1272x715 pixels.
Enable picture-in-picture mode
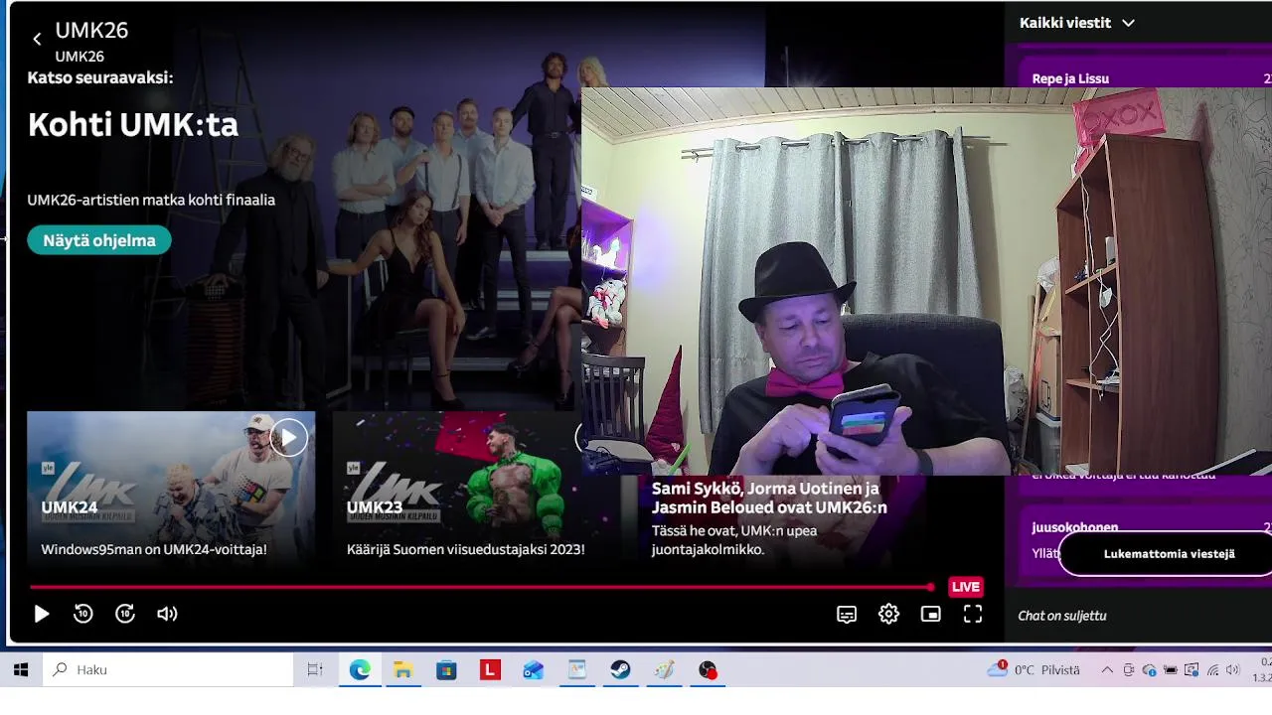[931, 615]
